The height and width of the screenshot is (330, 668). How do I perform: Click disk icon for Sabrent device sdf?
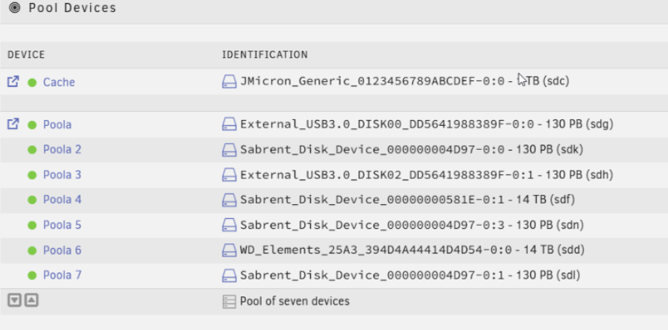pyautogui.click(x=229, y=200)
